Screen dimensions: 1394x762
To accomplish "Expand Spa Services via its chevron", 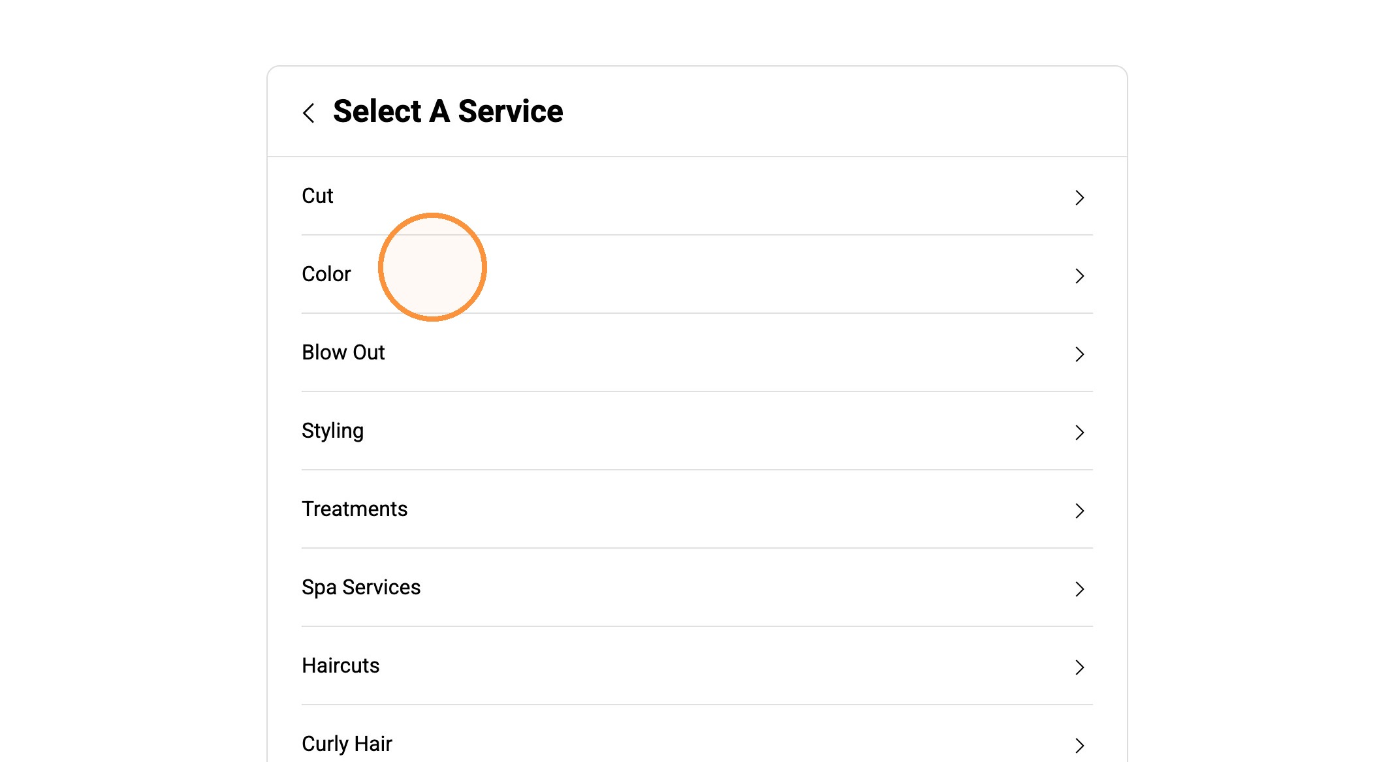I will point(1079,589).
